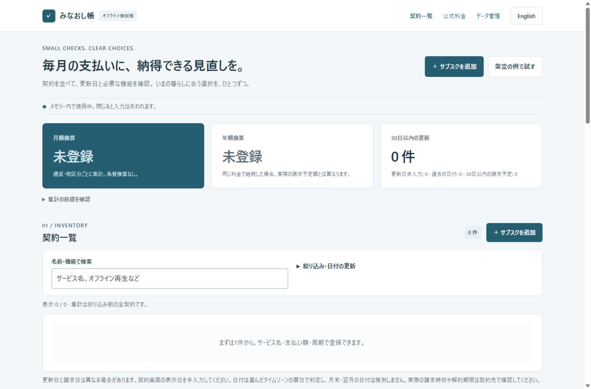
Task: Focus the 名前・機能で検索 search field
Action: pyautogui.click(x=170, y=278)
